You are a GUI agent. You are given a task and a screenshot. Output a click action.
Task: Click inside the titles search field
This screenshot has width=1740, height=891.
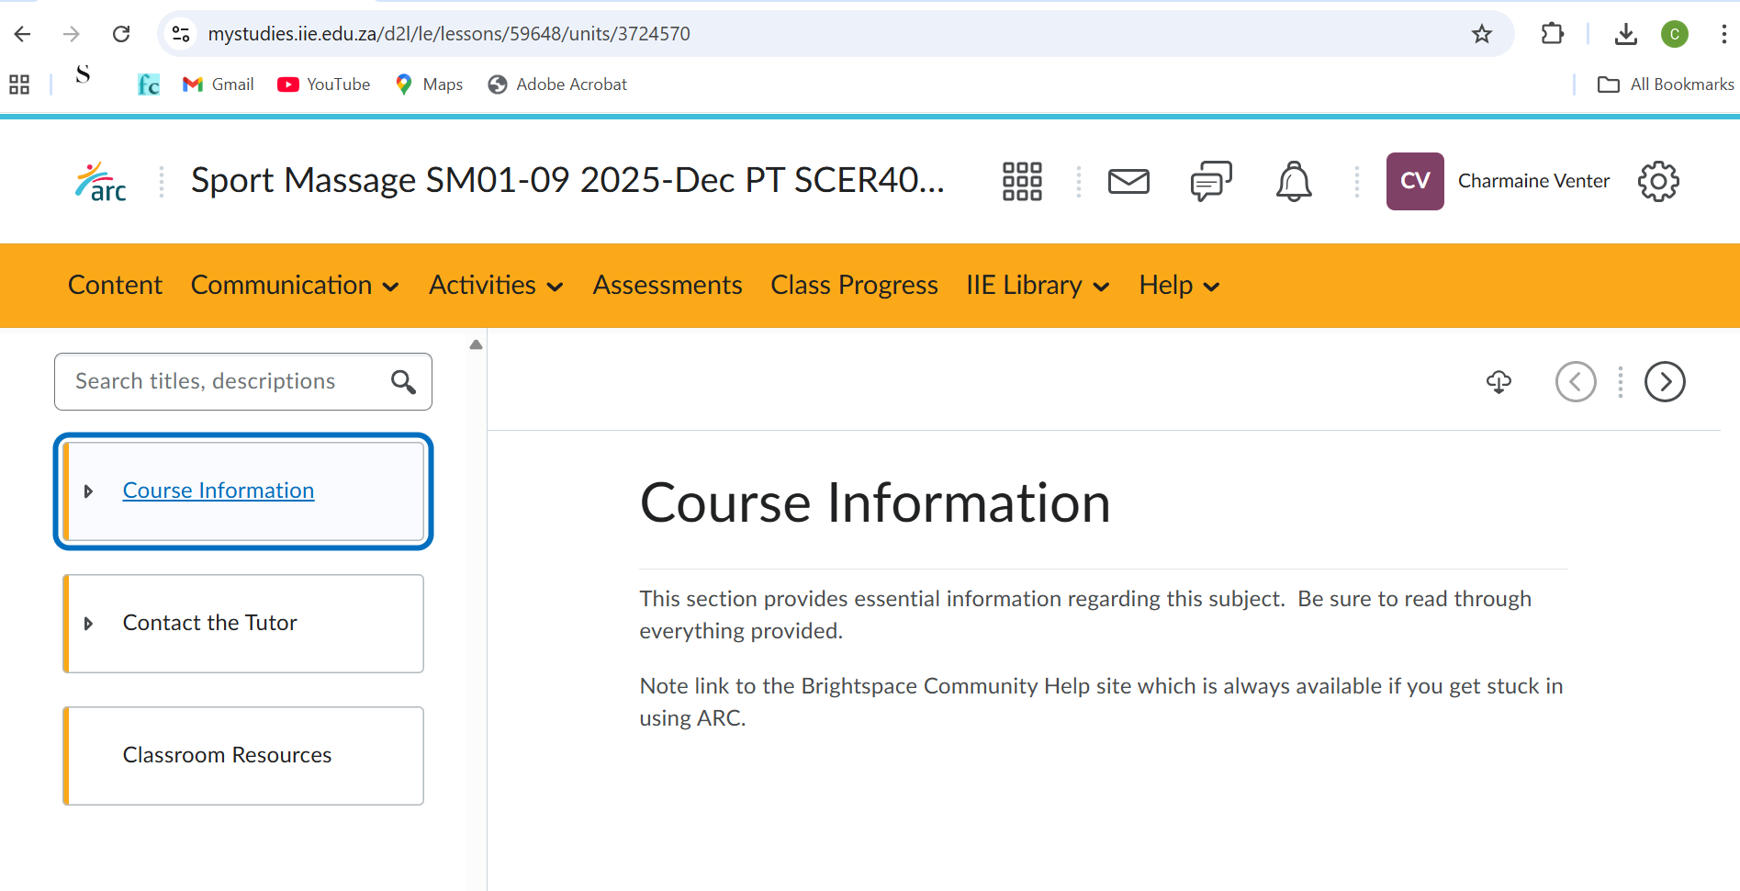pos(220,381)
